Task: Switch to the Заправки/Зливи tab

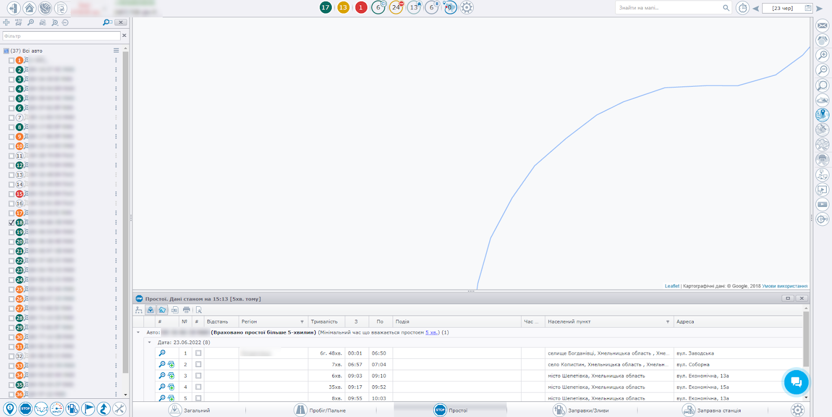Action: coord(581,410)
